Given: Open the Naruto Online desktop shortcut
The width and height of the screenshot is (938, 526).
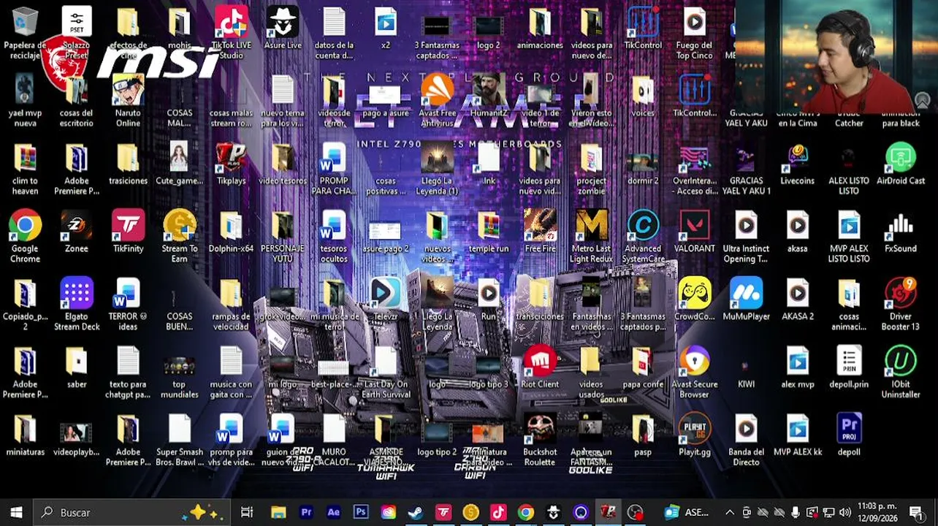Looking at the screenshot, I should point(128,101).
